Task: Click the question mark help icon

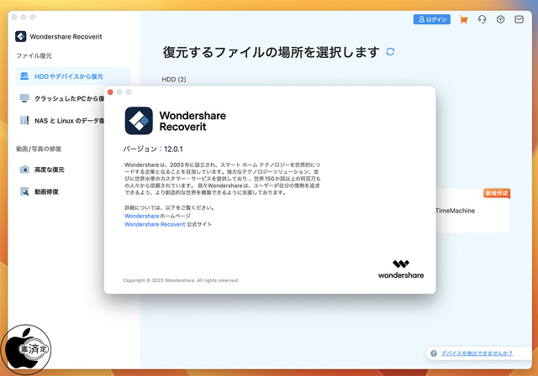Action: click(434, 353)
